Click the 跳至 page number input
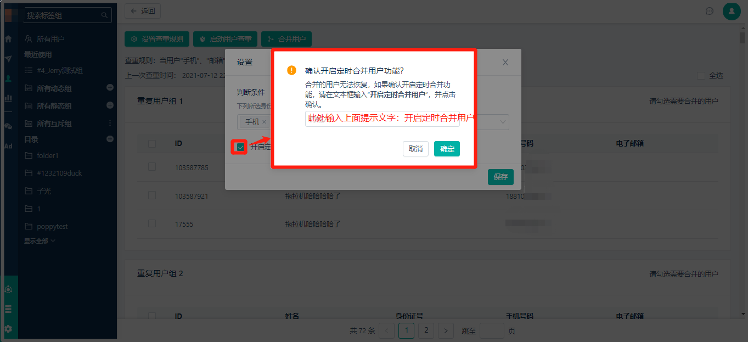This screenshot has width=748, height=342. pyautogui.click(x=492, y=330)
